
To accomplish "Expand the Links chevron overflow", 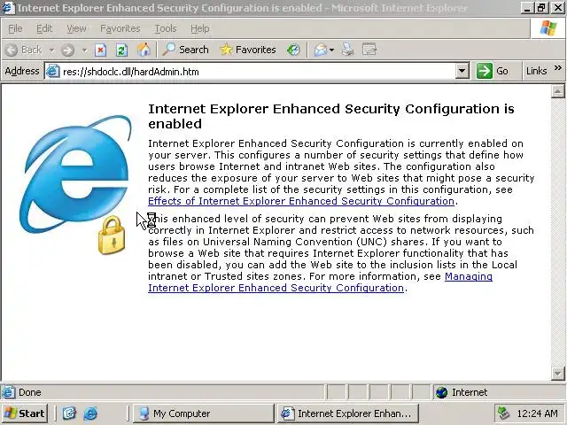I will [x=558, y=68].
